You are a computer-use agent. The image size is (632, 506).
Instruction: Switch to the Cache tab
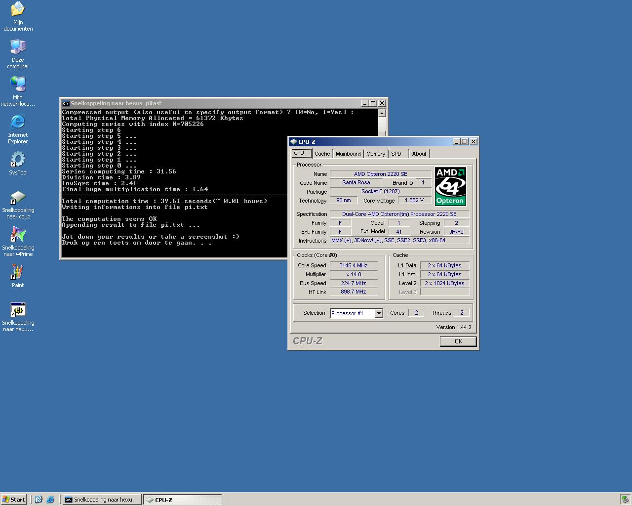tap(322, 154)
